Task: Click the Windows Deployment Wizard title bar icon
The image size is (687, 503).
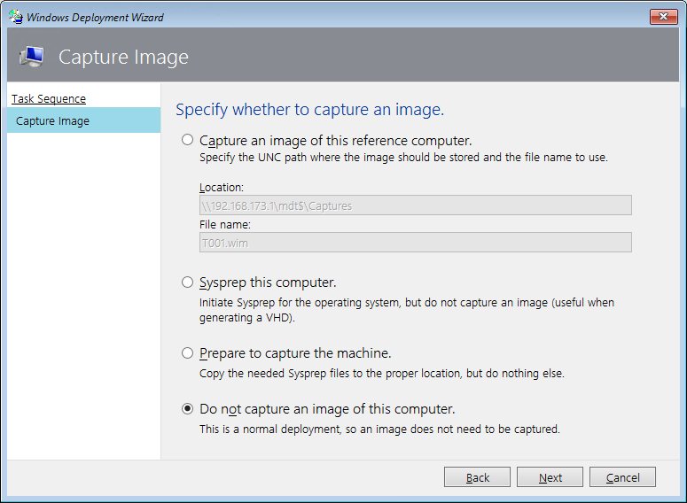Action: (x=16, y=17)
